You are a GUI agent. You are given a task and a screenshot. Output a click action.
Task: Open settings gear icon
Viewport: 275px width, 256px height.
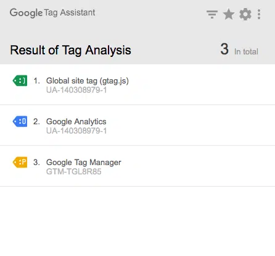click(245, 14)
